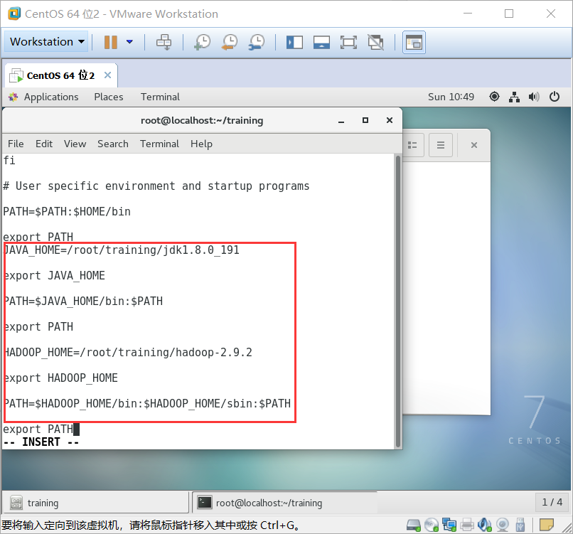
Task: Click the USB device status icon
Action: pos(519,525)
